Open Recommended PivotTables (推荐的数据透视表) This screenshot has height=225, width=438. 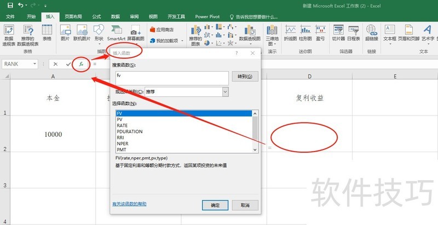pyautogui.click(x=28, y=35)
